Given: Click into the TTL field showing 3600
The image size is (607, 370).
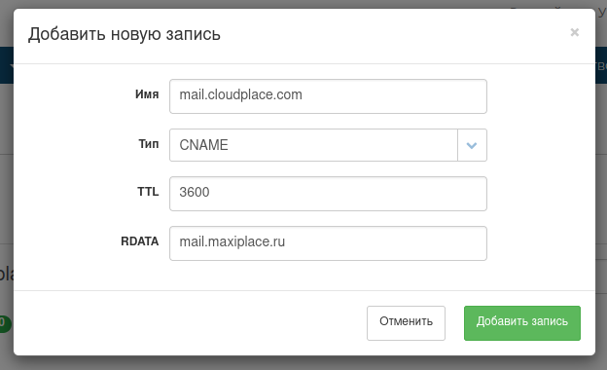Looking at the screenshot, I should pos(328,194).
